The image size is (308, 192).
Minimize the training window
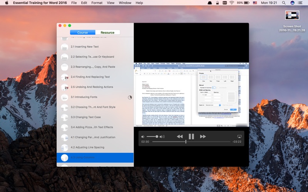[65, 25]
